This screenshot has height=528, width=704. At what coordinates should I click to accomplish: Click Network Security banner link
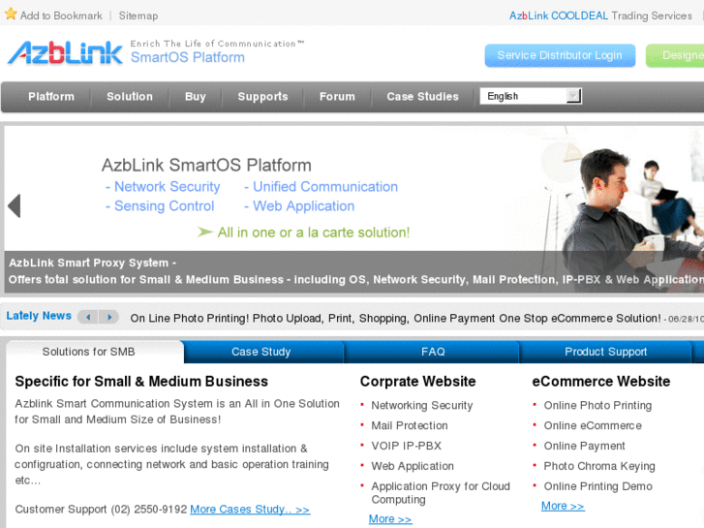(x=163, y=186)
